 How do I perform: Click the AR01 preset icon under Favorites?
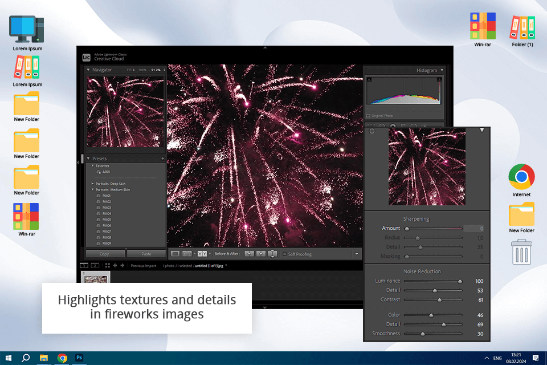(x=99, y=172)
